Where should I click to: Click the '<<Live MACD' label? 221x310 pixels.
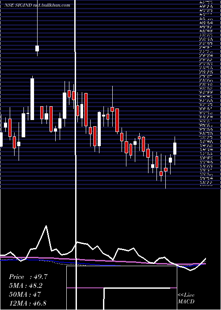point(186,298)
